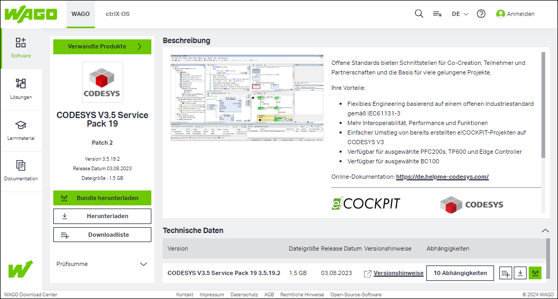Image resolution: width=558 pixels, height=299 pixels.
Task: Open the download list icon in the header
Action: tap(437, 14)
